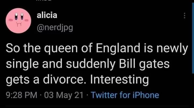
Task: Expand the tweet overflow menu beside alicia
Action: tap(185, 16)
